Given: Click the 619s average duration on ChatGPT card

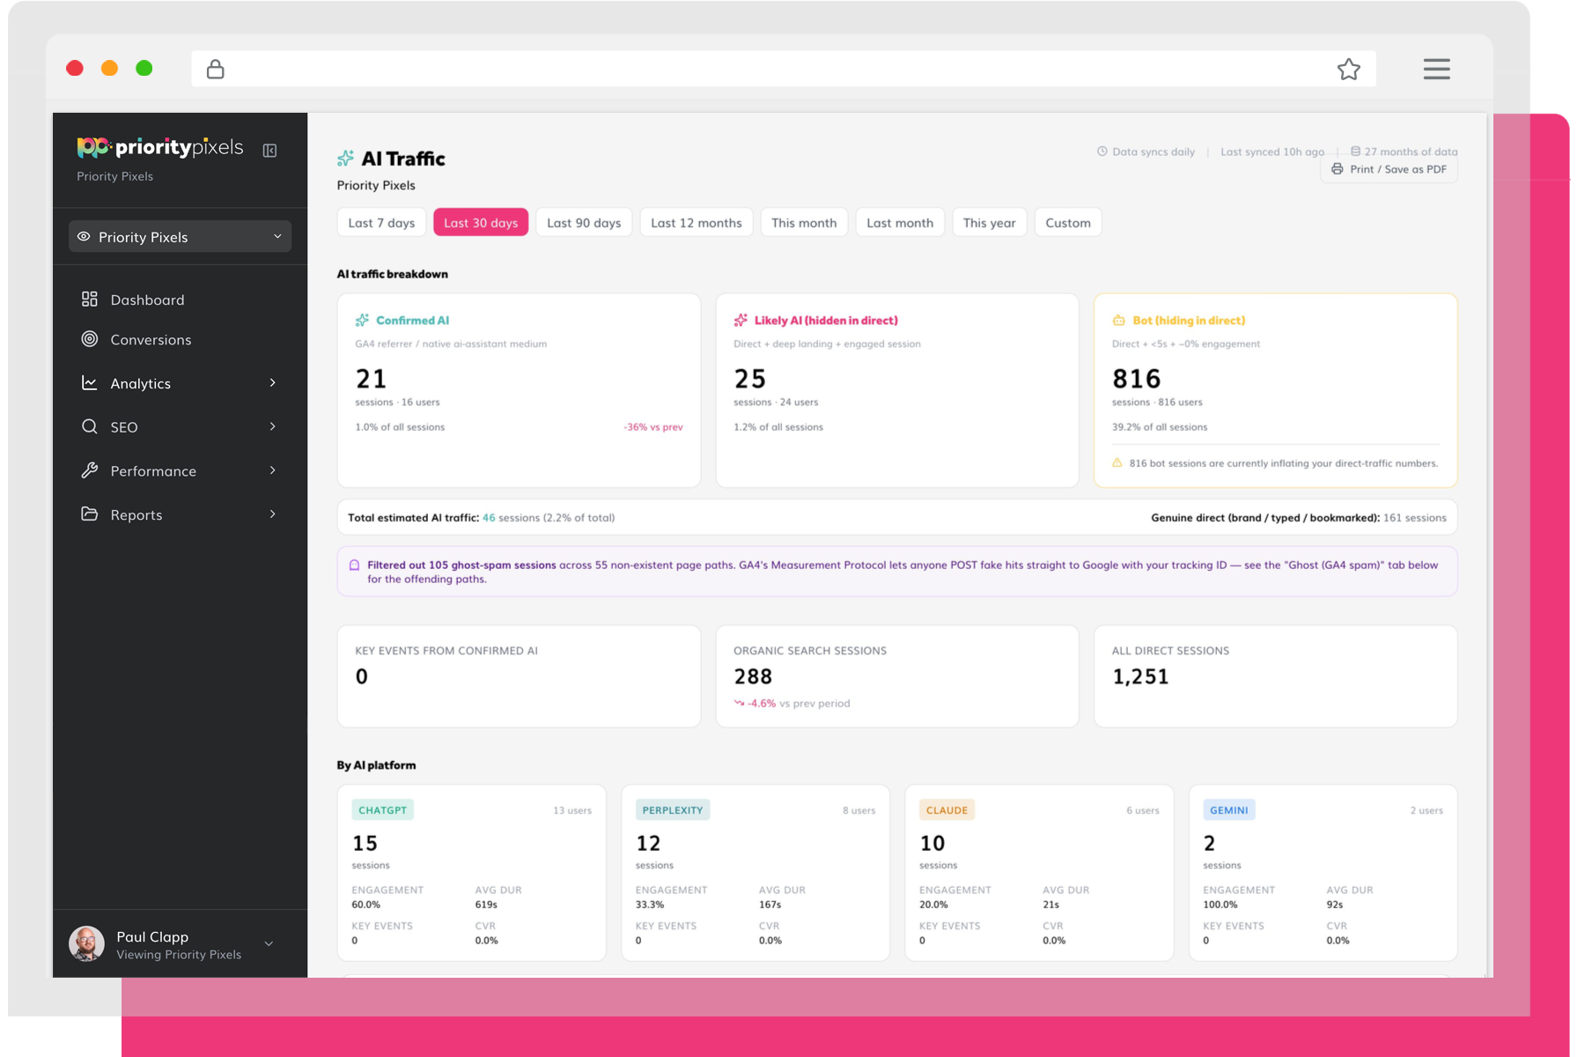Looking at the screenshot, I should (486, 905).
